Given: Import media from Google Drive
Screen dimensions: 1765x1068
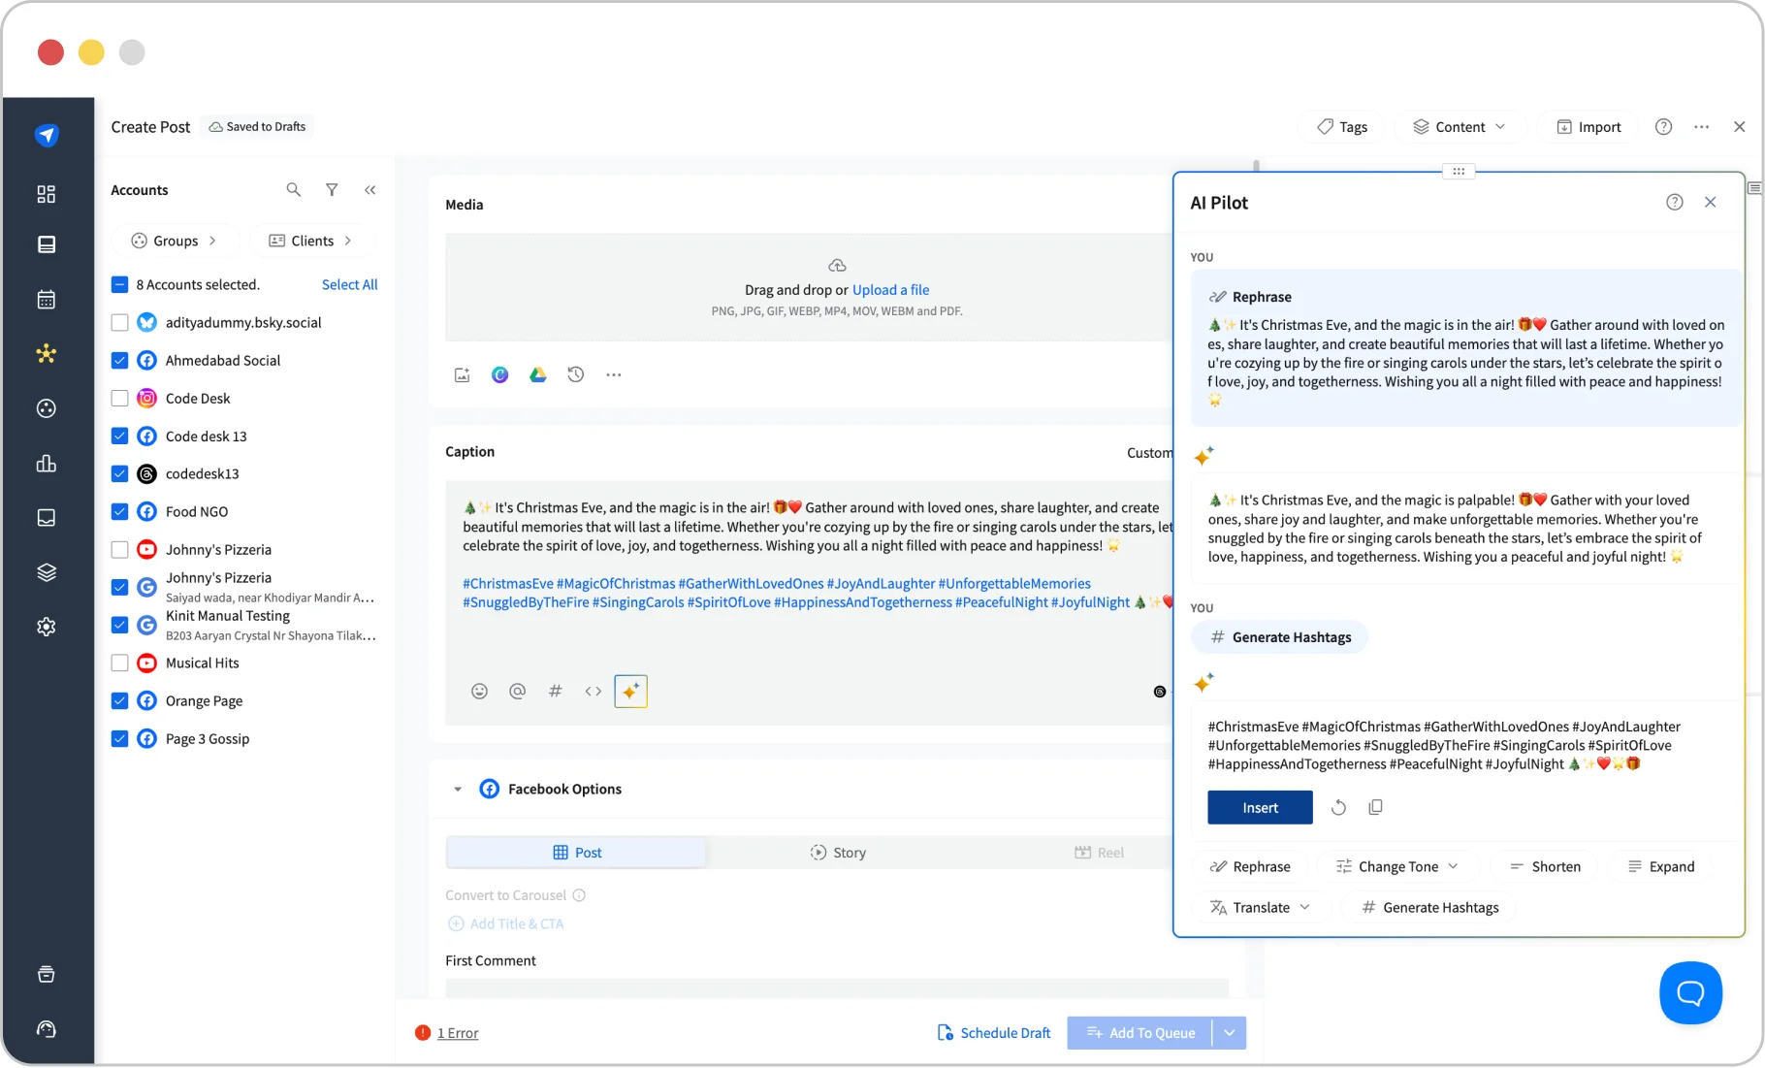Looking at the screenshot, I should pyautogui.click(x=537, y=374).
